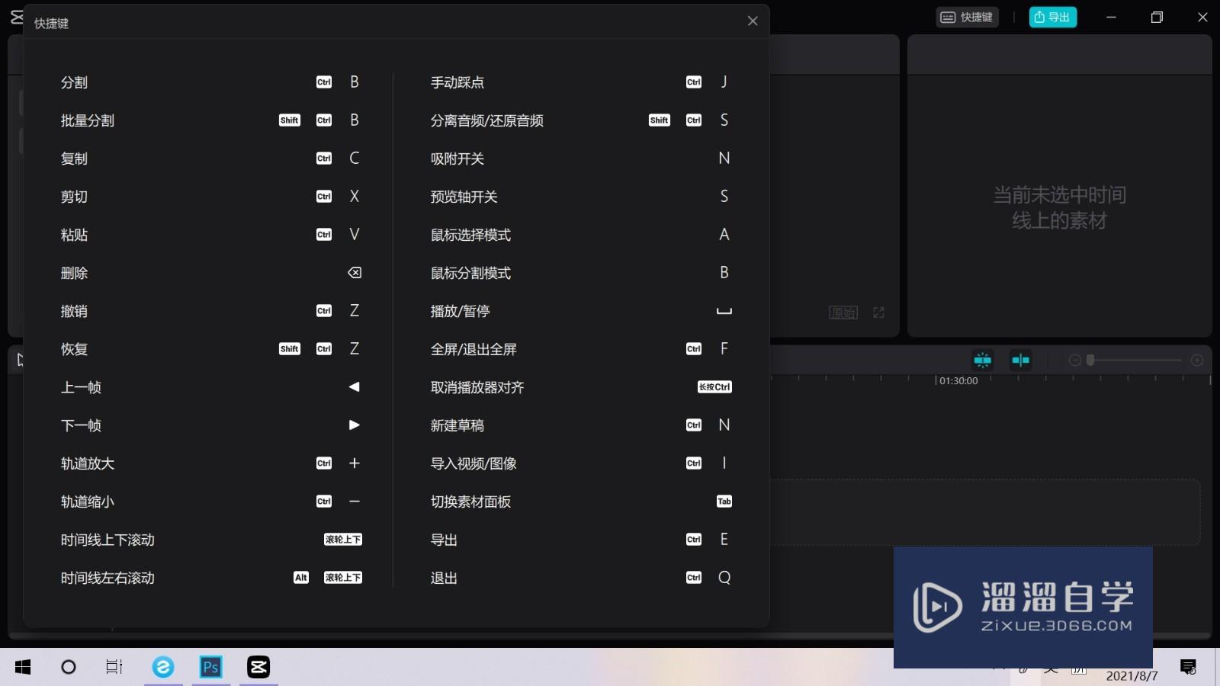The height and width of the screenshot is (686, 1220).
Task: Click the 恢复 shortcut label
Action: [x=74, y=349]
